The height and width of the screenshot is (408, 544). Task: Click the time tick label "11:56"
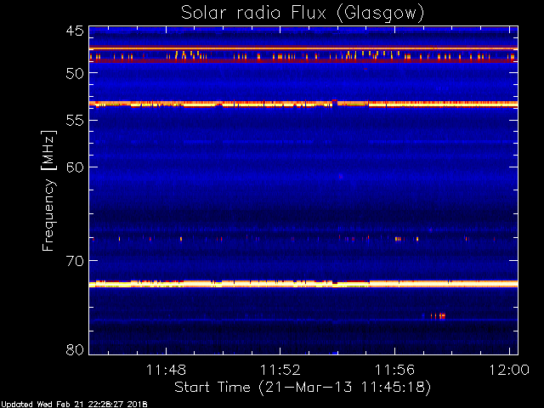tap(394, 370)
